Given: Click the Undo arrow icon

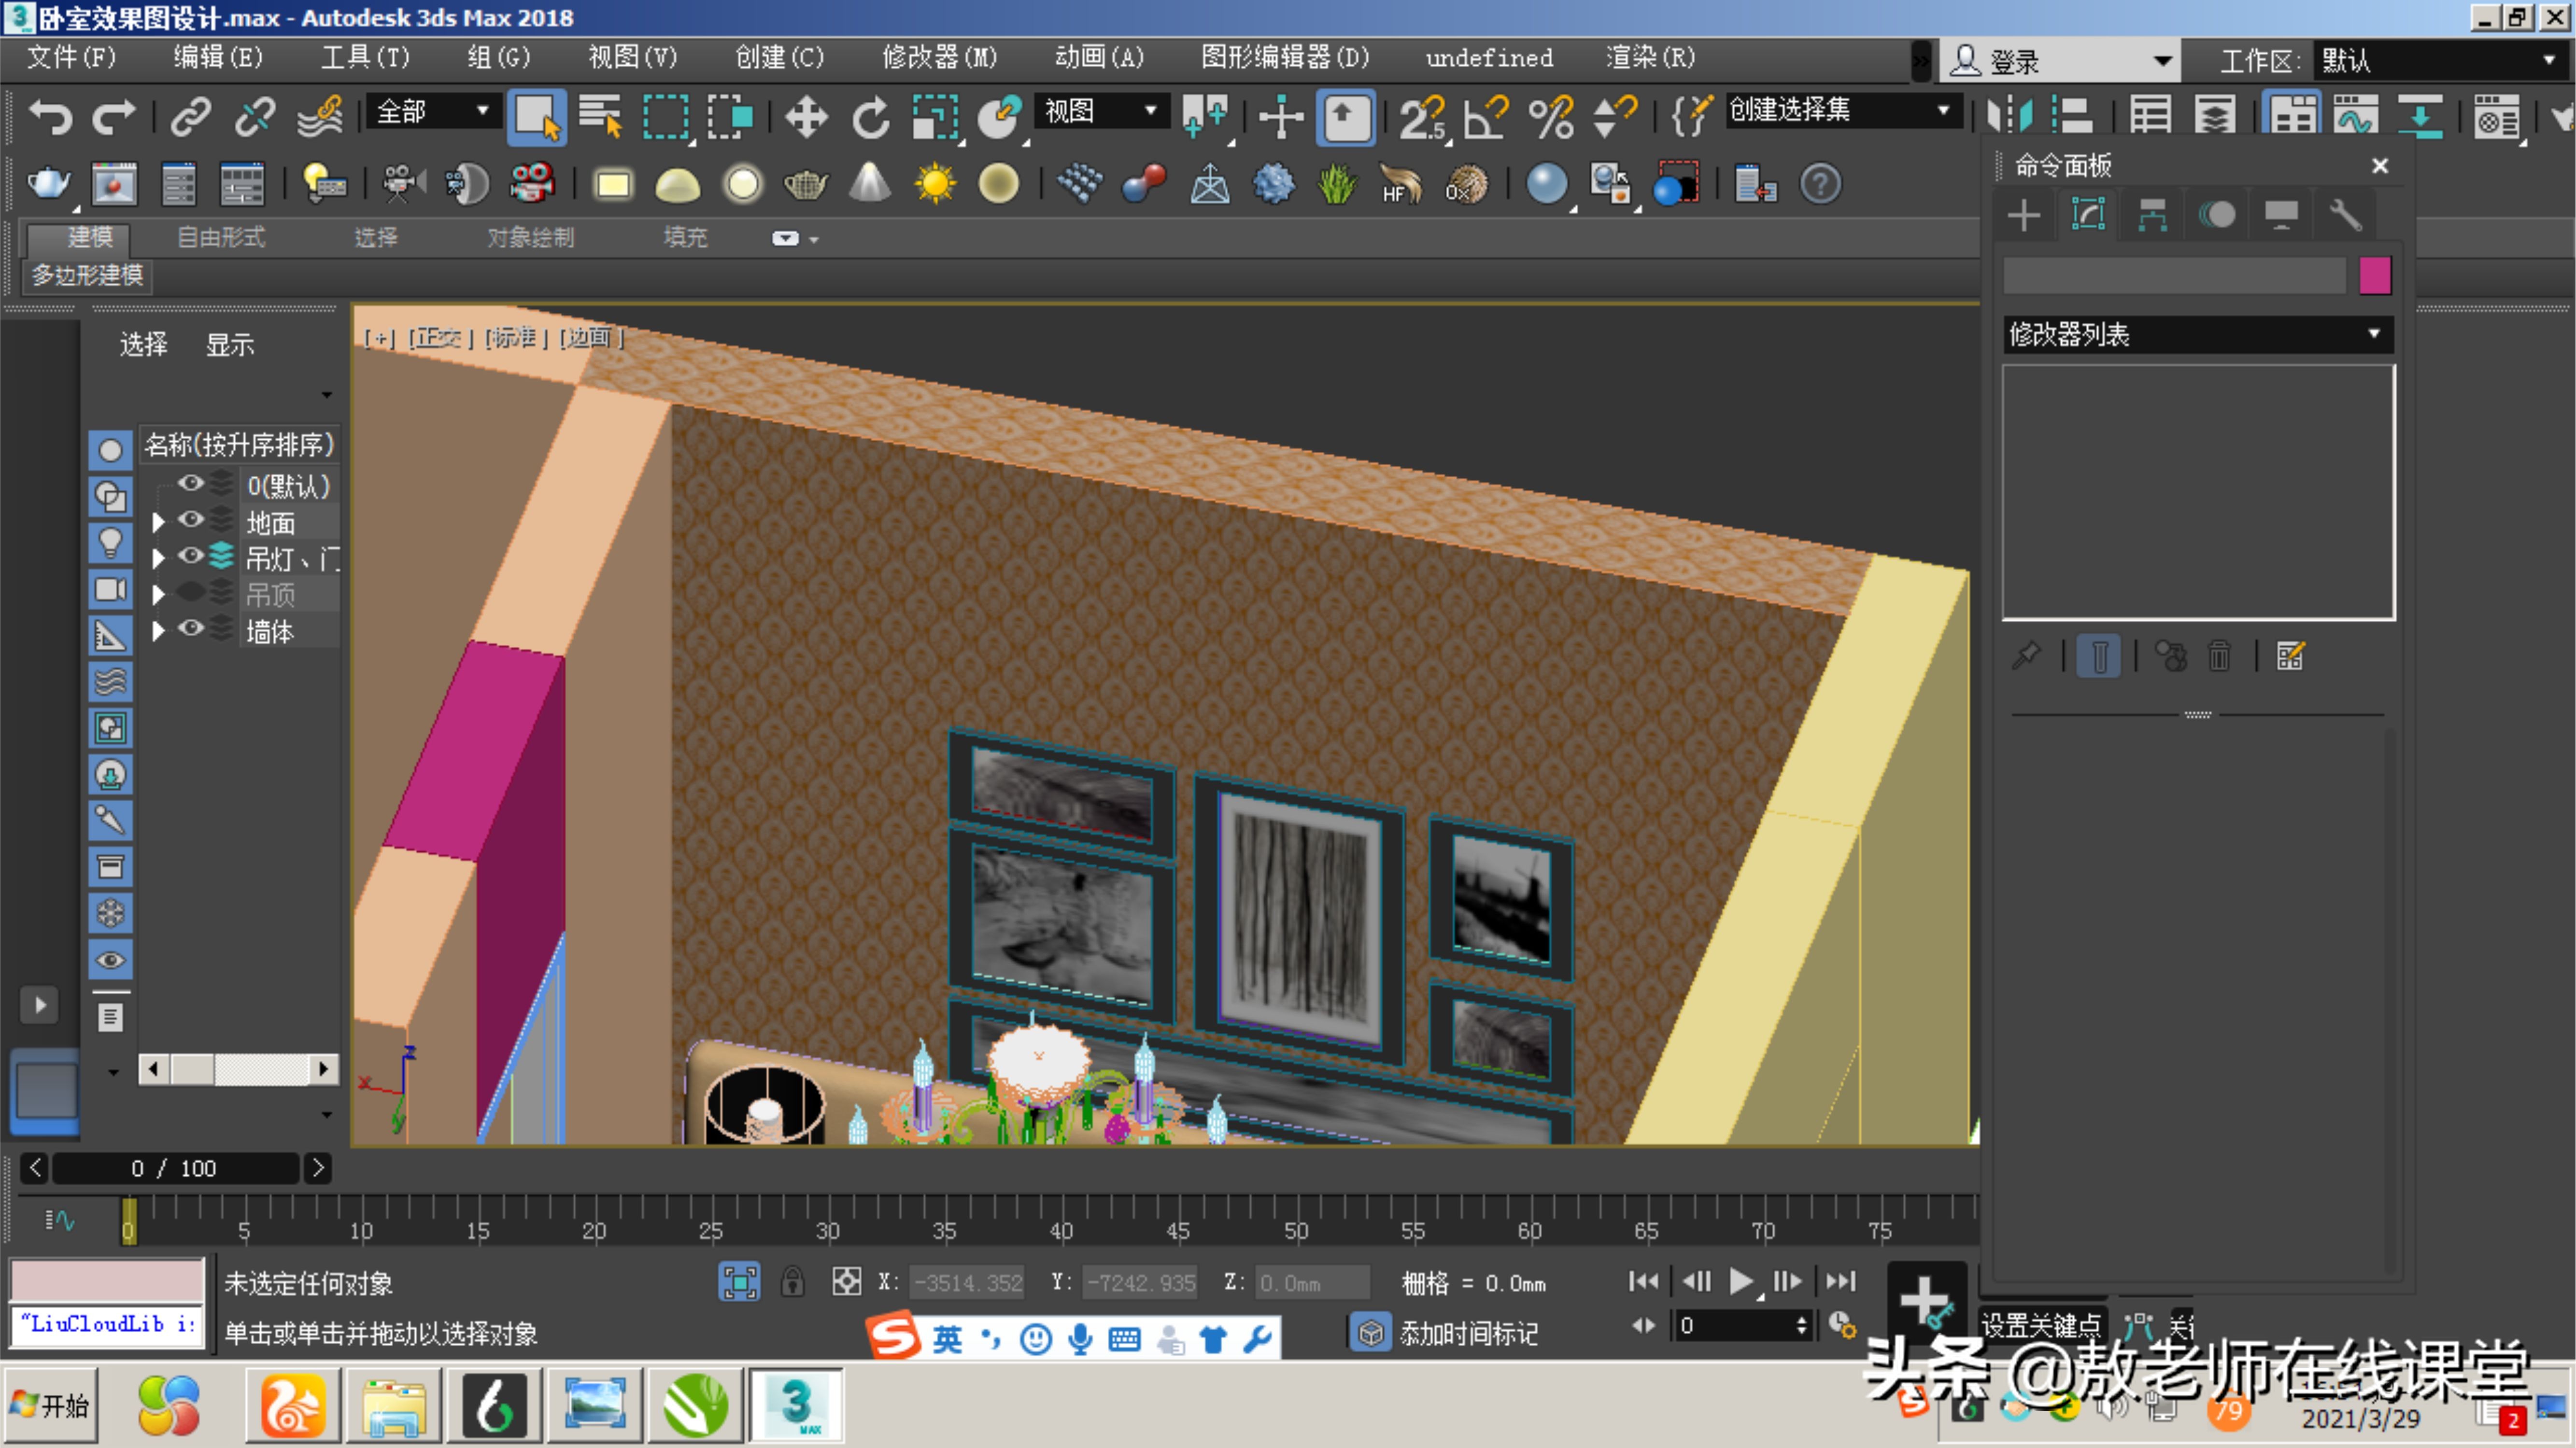Looking at the screenshot, I should [50, 116].
